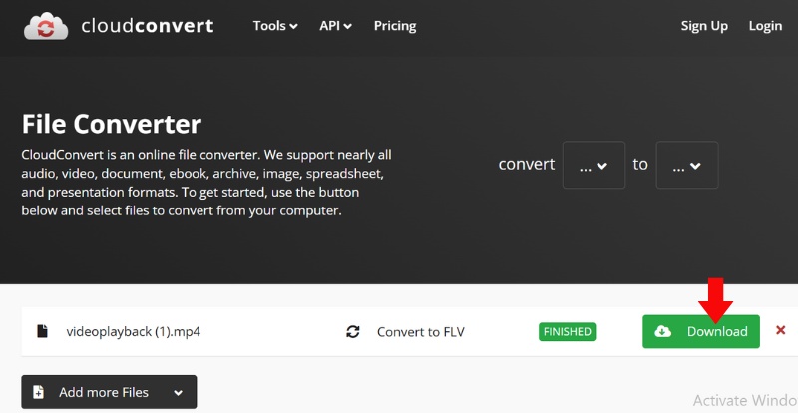Remove the file with the red X

(780, 331)
